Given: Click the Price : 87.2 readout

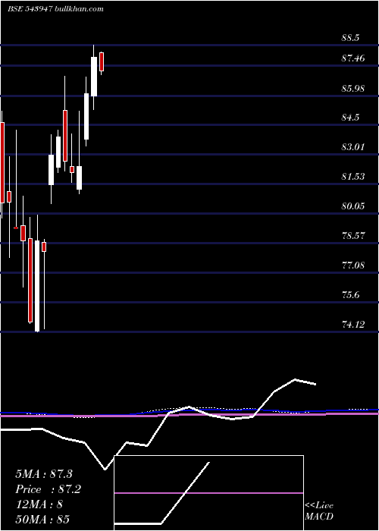Looking at the screenshot, I should (49, 489).
